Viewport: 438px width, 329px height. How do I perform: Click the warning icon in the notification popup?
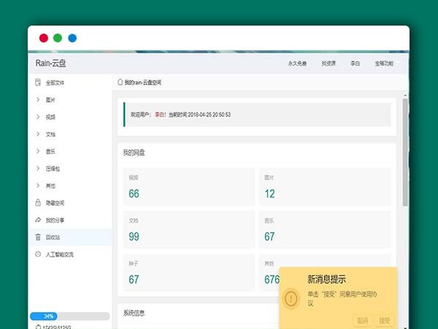(x=291, y=298)
